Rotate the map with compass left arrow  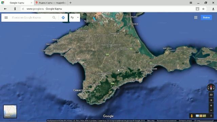coord(208,87)
